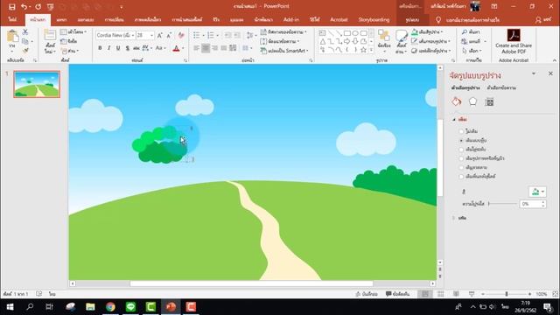Underline the selected text

pos(118,48)
